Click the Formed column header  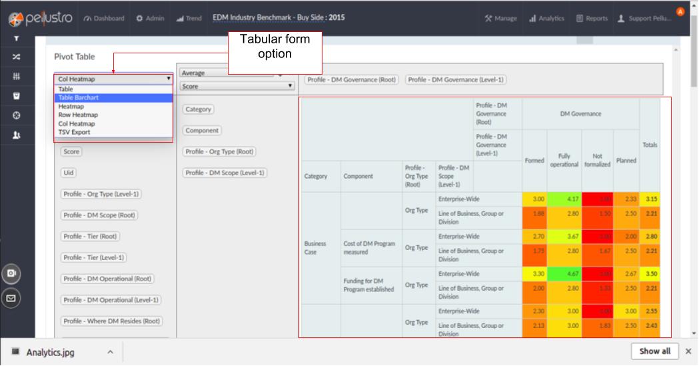pos(534,161)
